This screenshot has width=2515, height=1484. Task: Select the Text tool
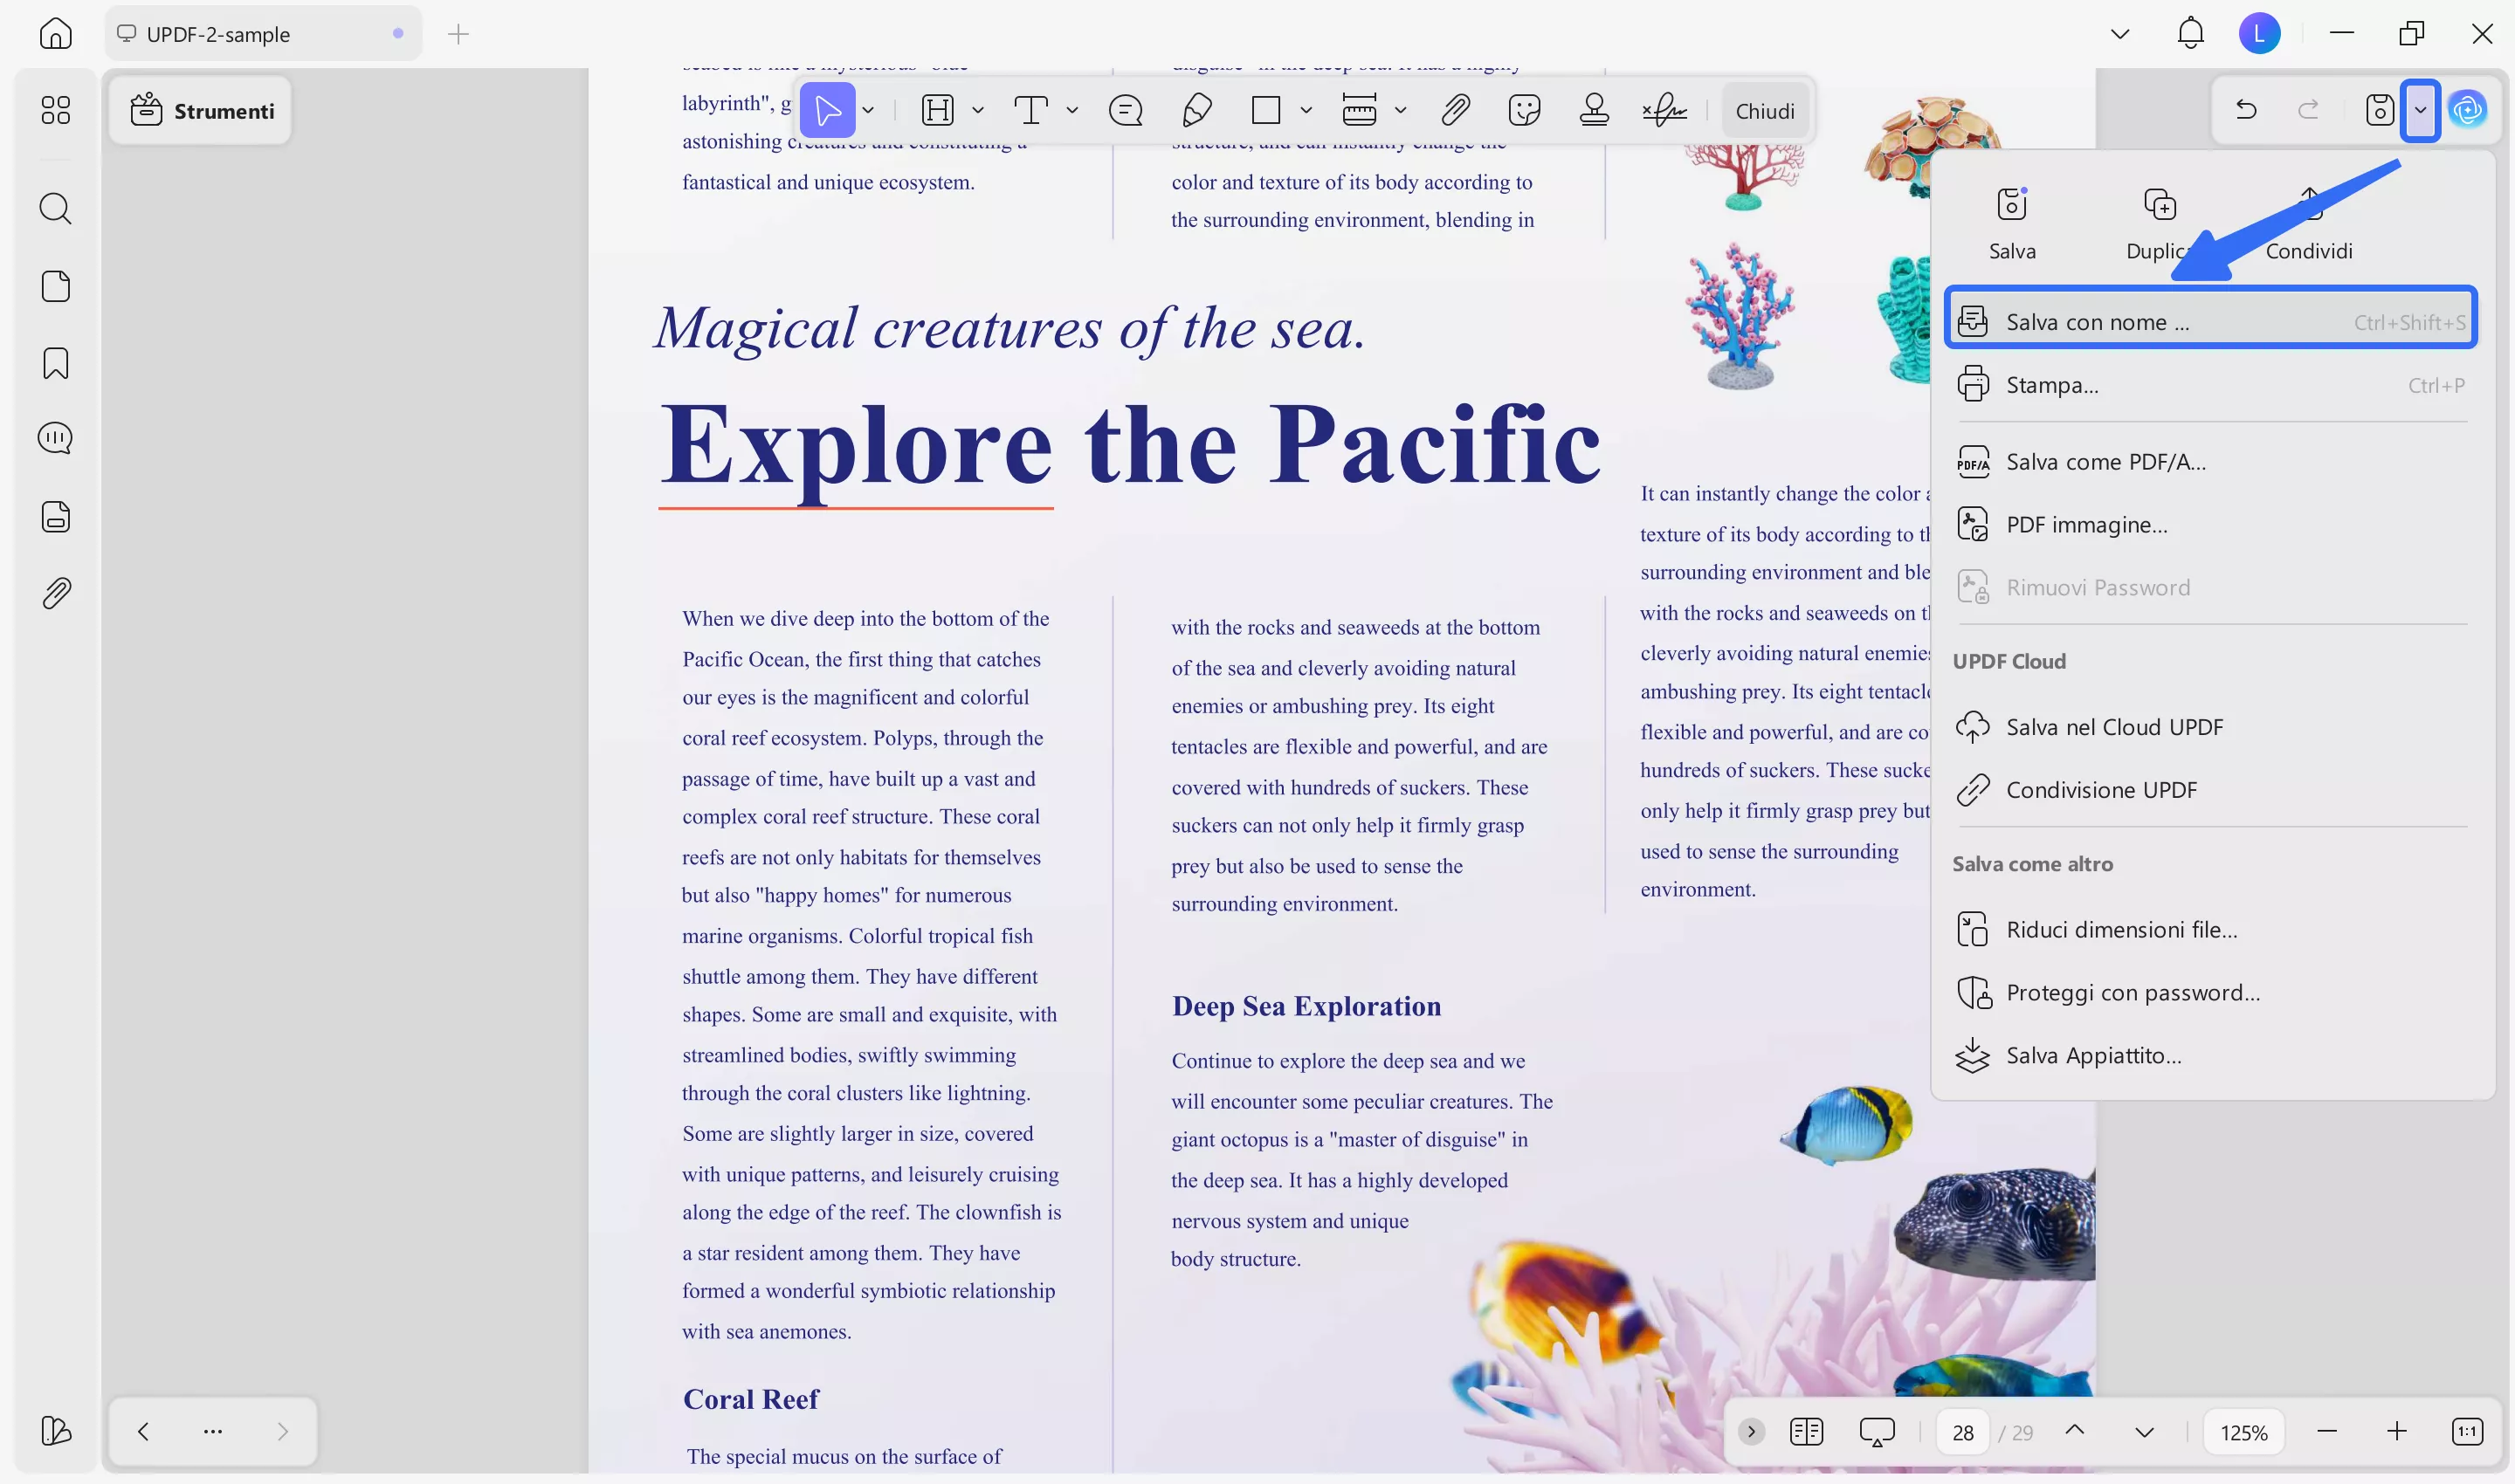(x=1031, y=110)
